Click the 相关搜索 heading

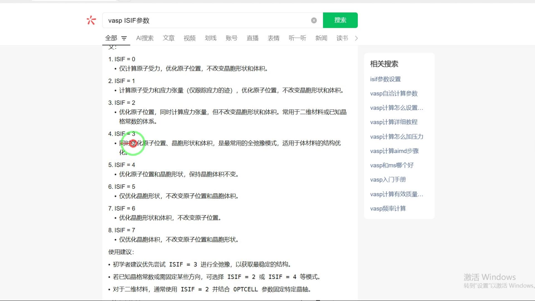click(x=384, y=64)
